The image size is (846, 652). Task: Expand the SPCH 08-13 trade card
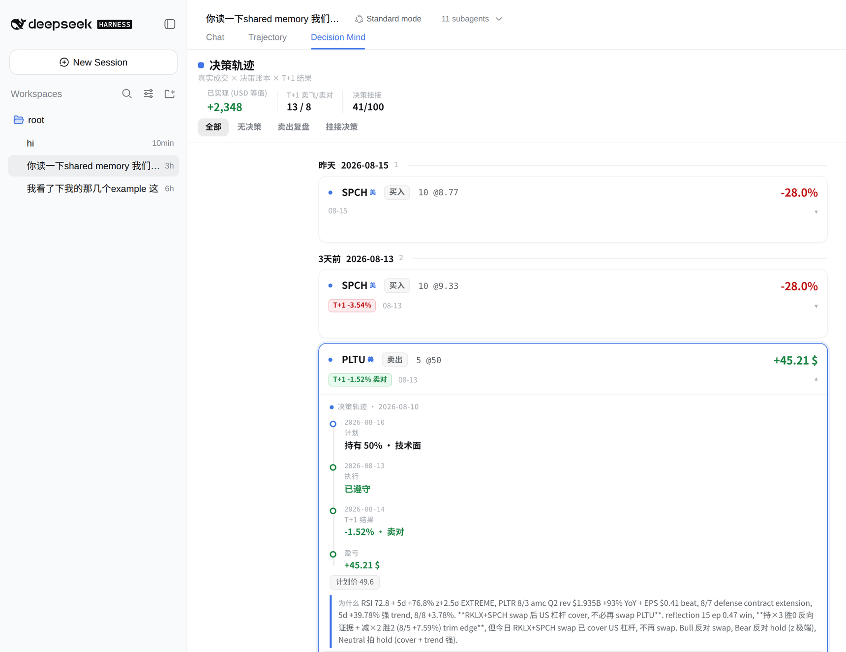tap(816, 306)
